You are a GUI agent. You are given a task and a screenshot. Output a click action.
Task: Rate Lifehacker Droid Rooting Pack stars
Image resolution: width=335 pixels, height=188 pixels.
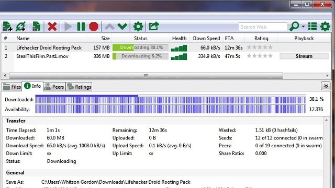[260, 48]
